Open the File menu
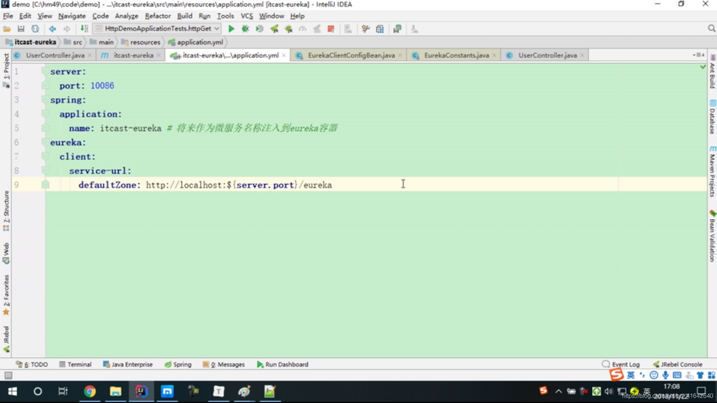The height and width of the screenshot is (403, 717). 8,16
